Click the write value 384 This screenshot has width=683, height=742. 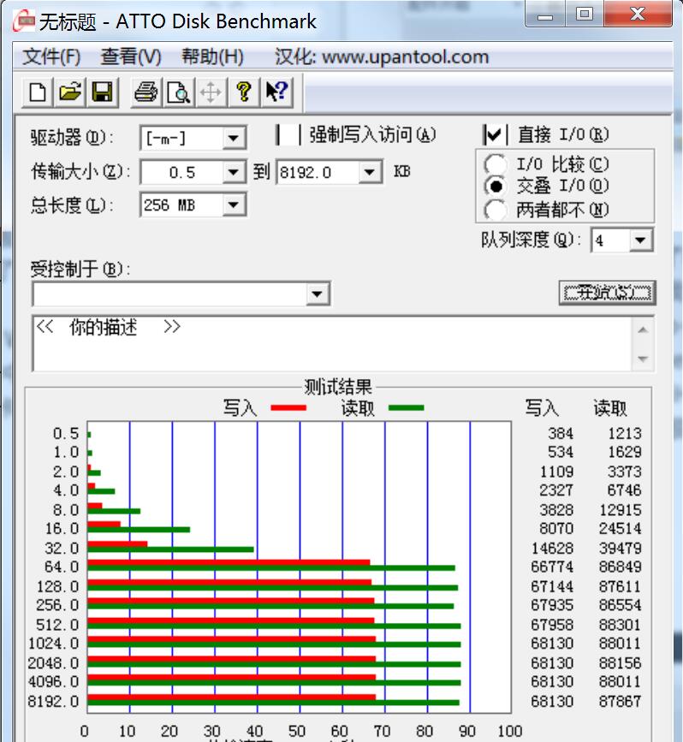click(561, 433)
